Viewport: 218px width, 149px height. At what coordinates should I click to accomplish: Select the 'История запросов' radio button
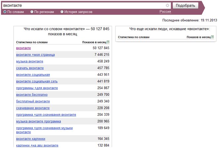click(x=62, y=12)
